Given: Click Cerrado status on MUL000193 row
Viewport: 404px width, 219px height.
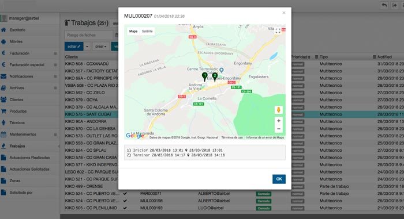Looking at the screenshot, I should (264, 208).
